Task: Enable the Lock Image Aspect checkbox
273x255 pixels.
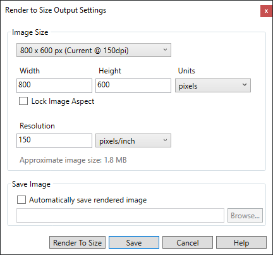Action: point(23,101)
